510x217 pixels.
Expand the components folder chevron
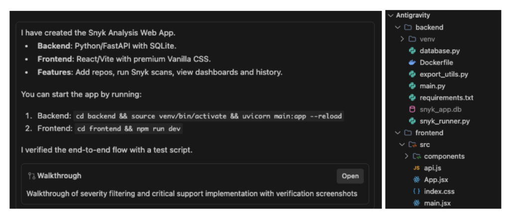pos(407,156)
